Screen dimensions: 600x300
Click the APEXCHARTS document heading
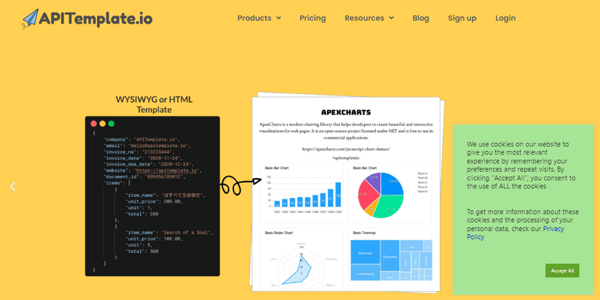tap(346, 113)
